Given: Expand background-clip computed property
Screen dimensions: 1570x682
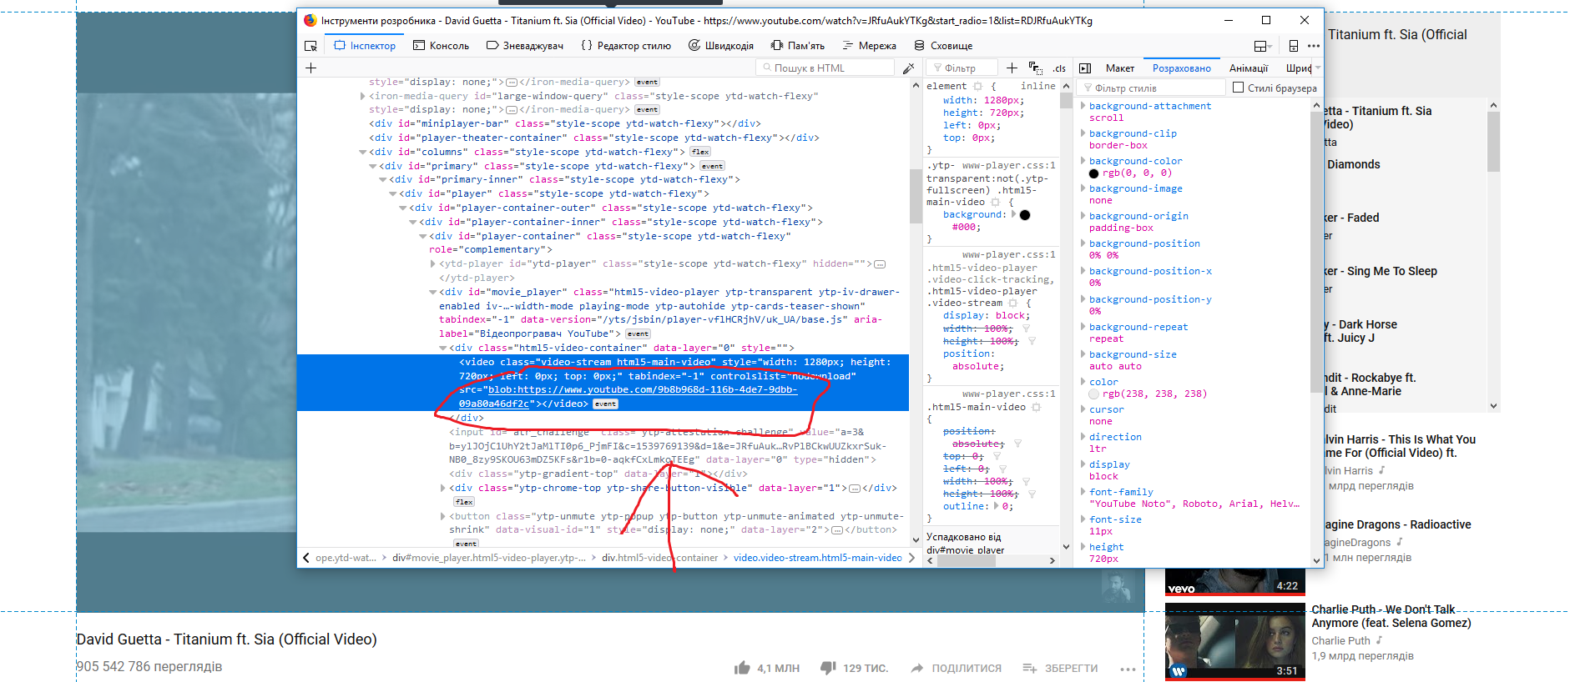Looking at the screenshot, I should click(x=1083, y=133).
